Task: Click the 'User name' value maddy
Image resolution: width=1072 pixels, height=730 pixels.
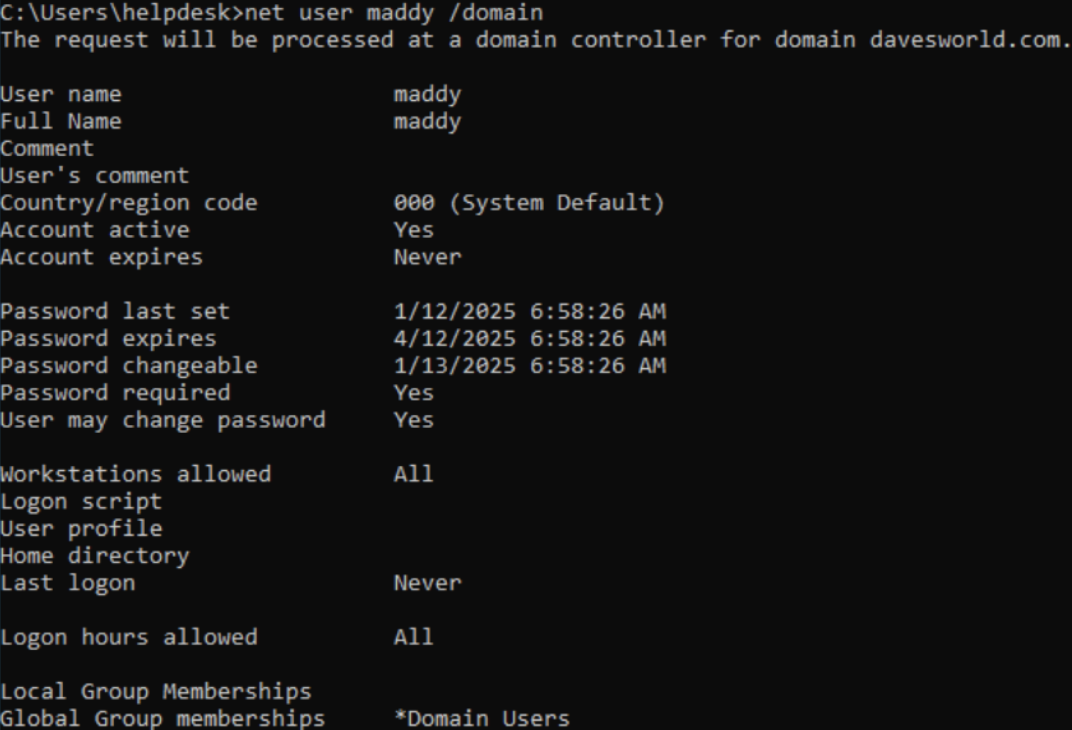Action: [x=428, y=94]
